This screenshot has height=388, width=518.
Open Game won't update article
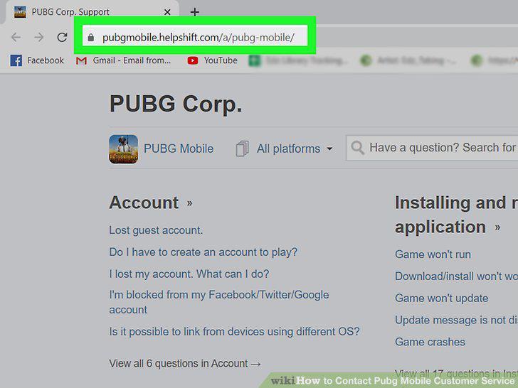coord(441,298)
